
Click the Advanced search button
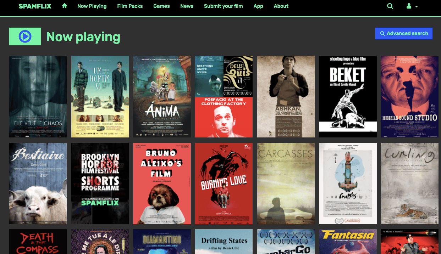404,33
